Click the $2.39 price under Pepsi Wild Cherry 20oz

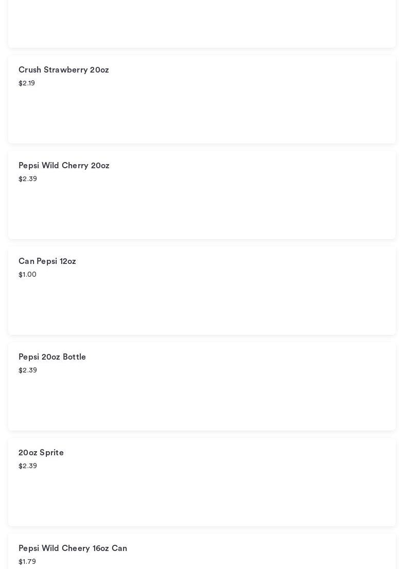[28, 179]
